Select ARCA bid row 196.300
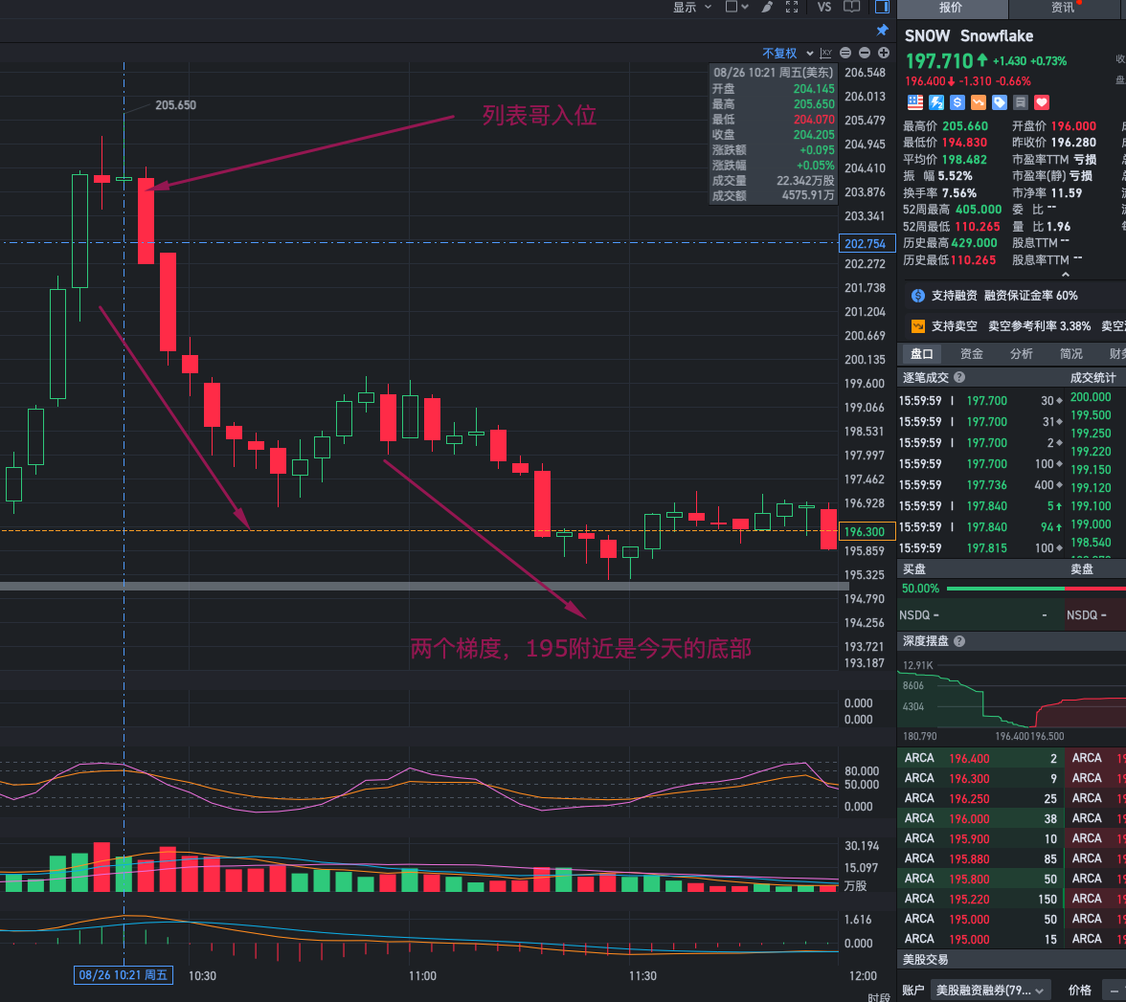The image size is (1126, 1002). pyautogui.click(x=980, y=779)
